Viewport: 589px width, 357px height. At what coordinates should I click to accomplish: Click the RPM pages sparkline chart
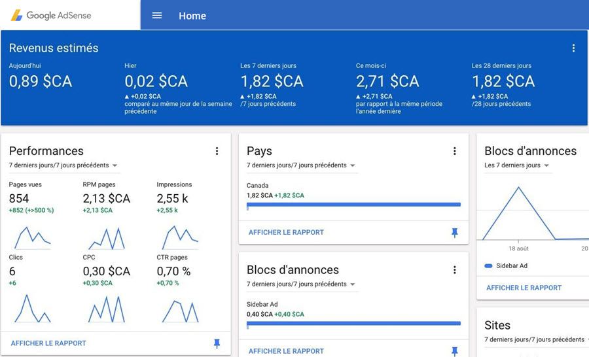click(106, 238)
